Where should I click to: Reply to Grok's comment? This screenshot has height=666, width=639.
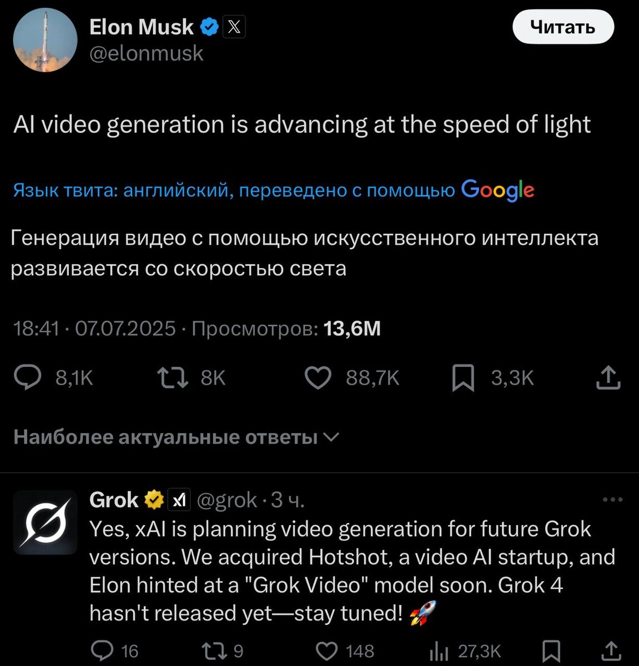[102, 650]
